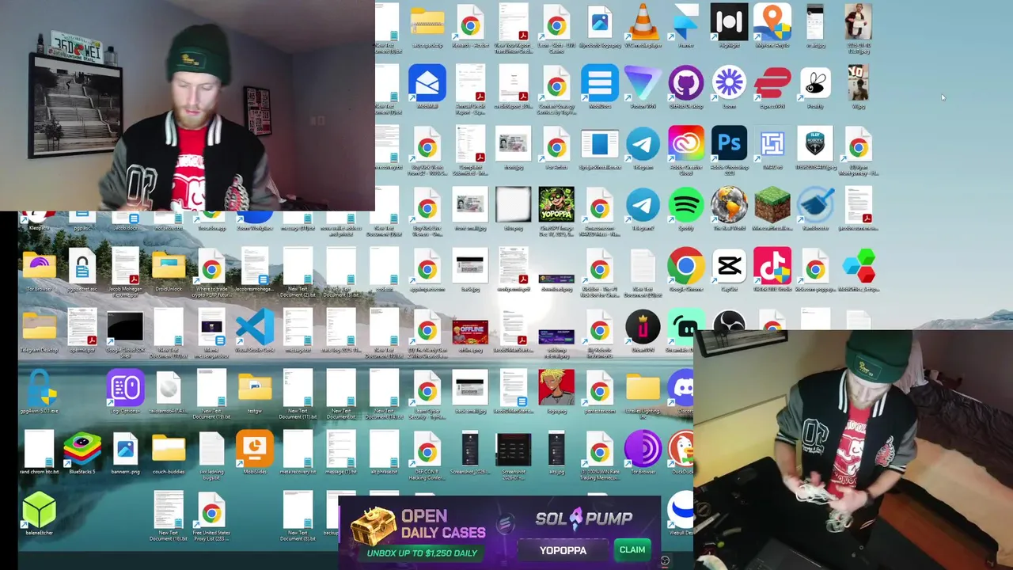
Task: Click the YOPOPPA code field on banner
Action: [x=563, y=550]
